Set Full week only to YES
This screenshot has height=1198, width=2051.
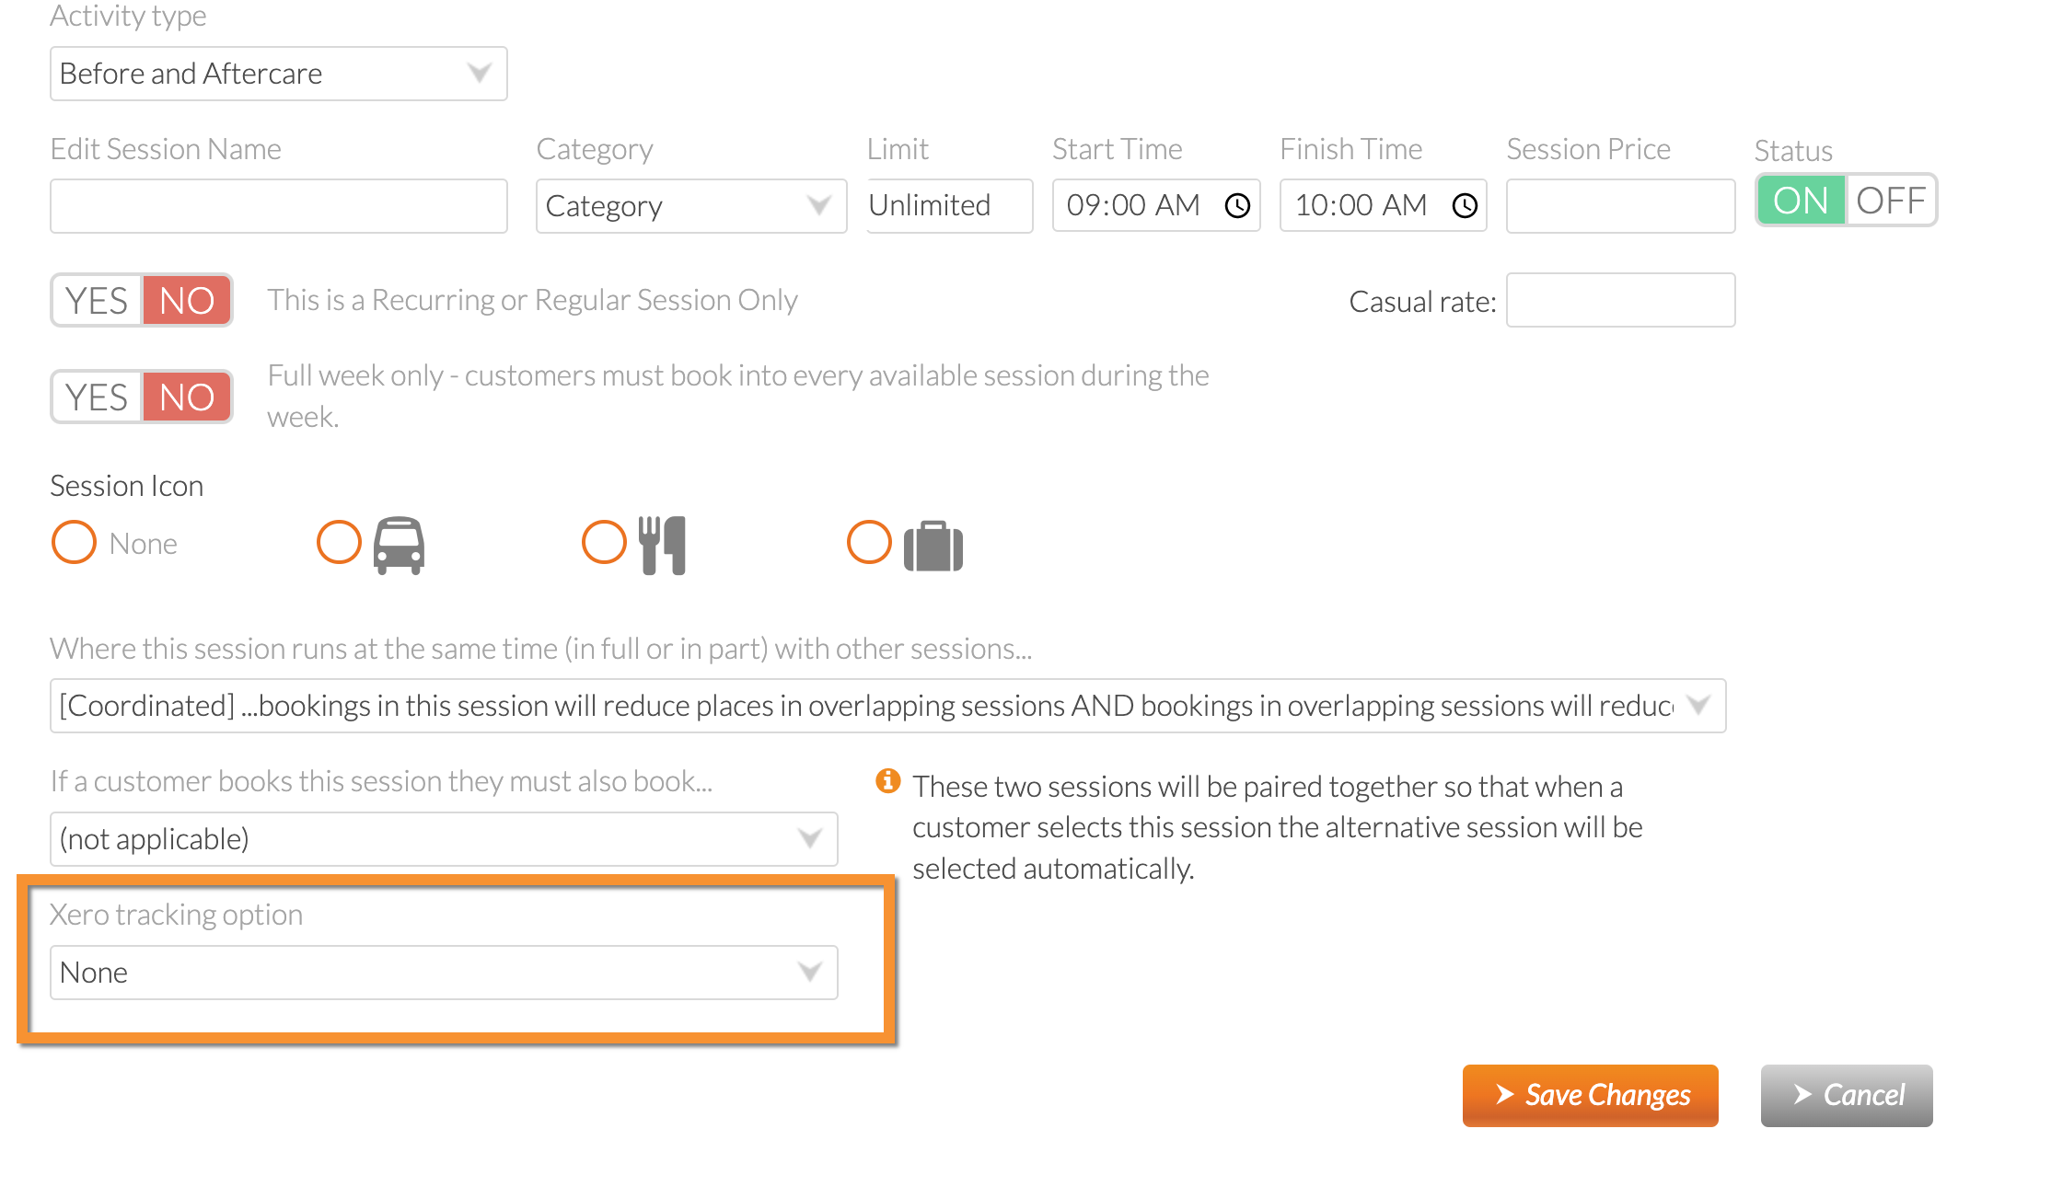97,397
